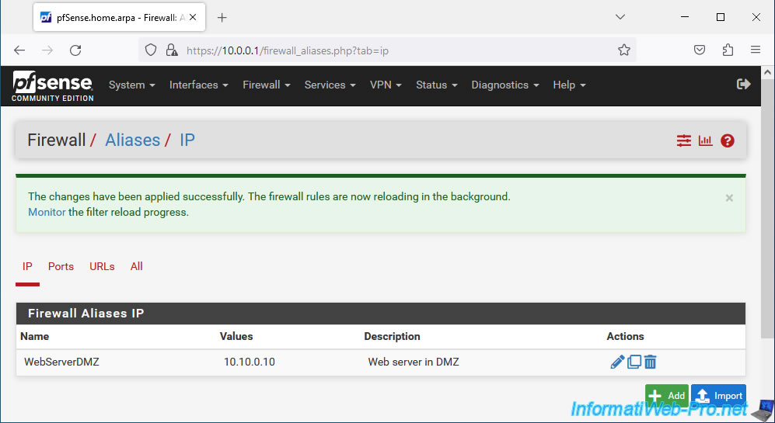Open the browser extensions menu

tap(728, 50)
